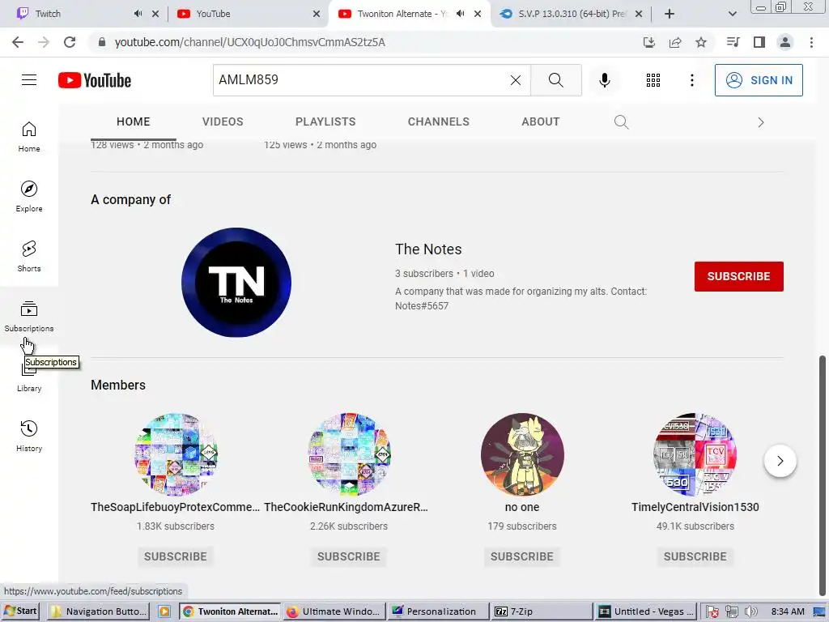Viewport: 829px width, 622px height.
Task: Subscribe to The Notes channel
Action: pyautogui.click(x=738, y=276)
